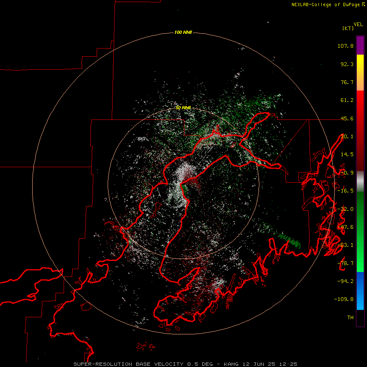This screenshot has width=367, height=367.
Task: Click the -63.1 legend value
Action: coord(345,245)
